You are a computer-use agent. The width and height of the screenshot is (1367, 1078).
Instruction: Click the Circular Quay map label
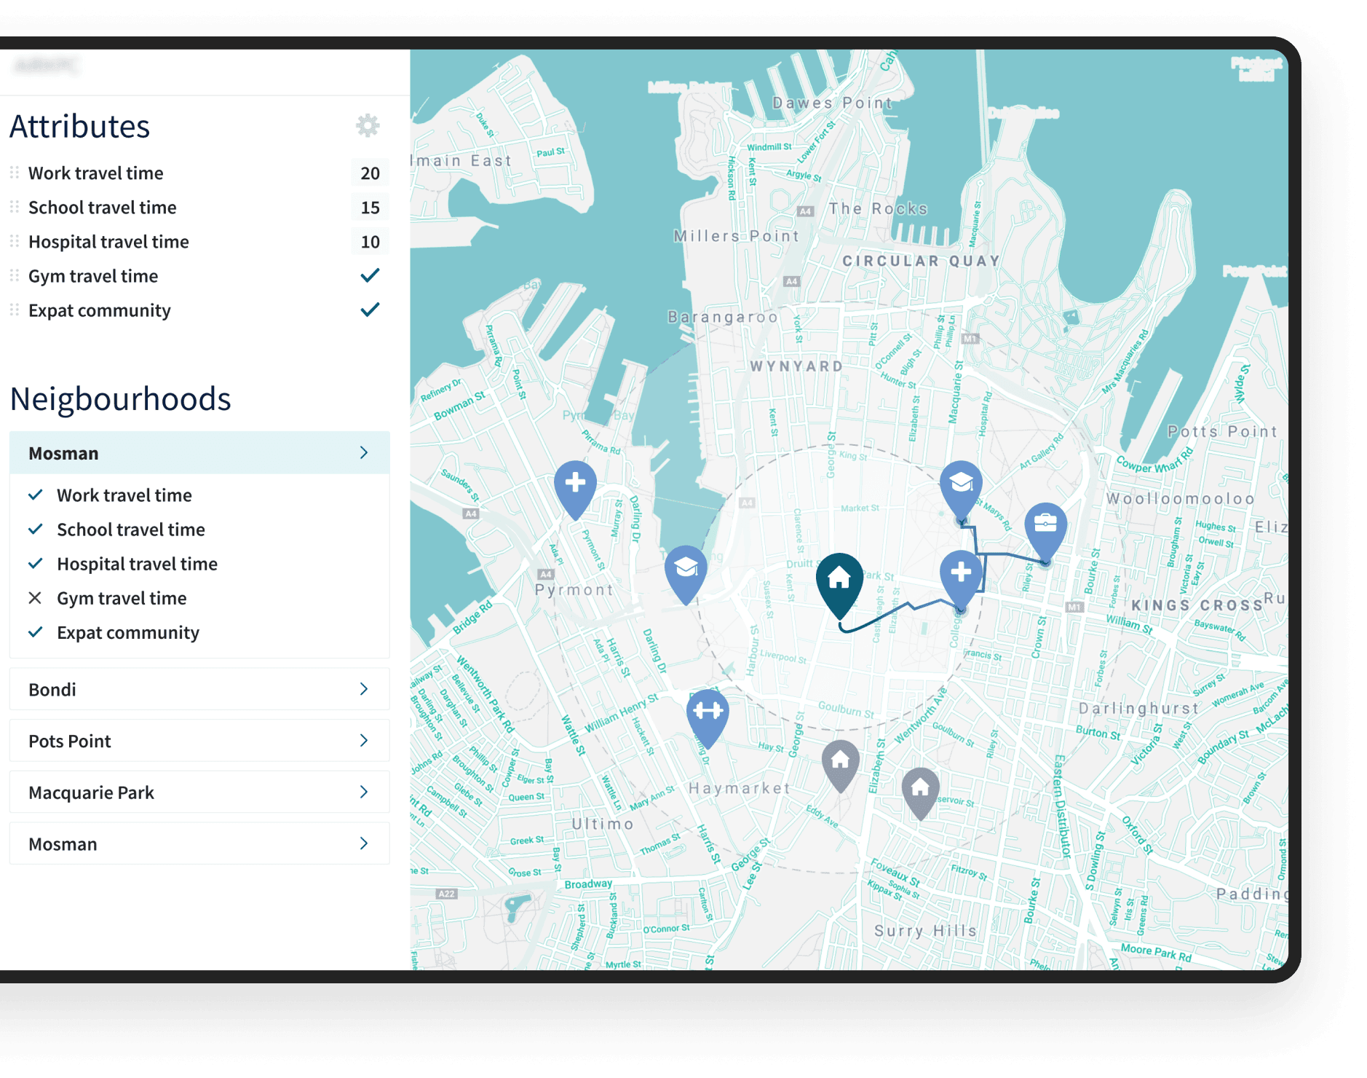[921, 261]
